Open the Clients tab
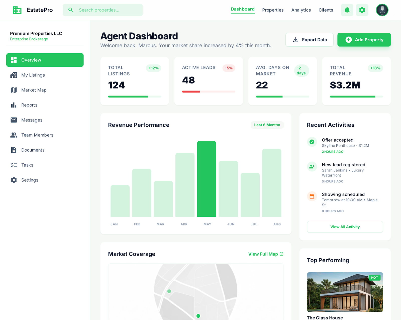 [326, 10]
